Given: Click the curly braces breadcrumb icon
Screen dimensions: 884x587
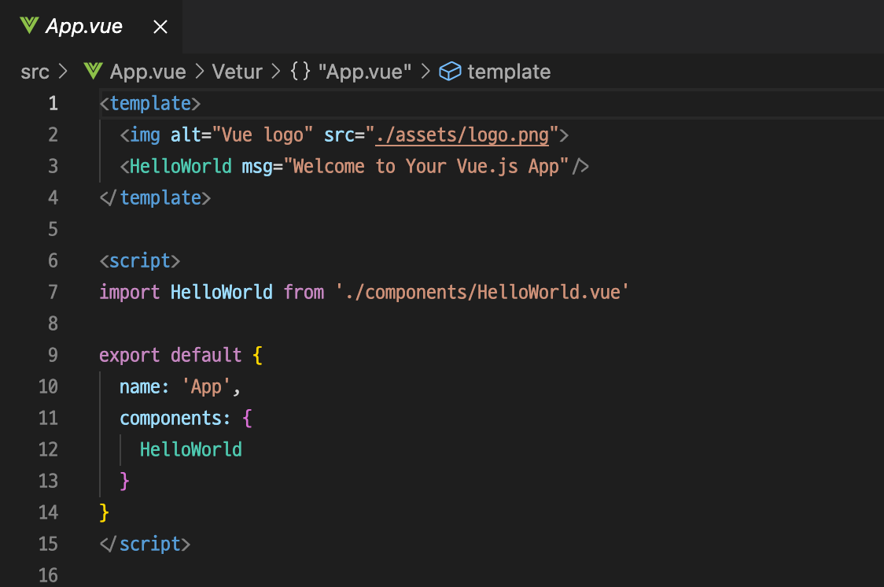Looking at the screenshot, I should 300,71.
